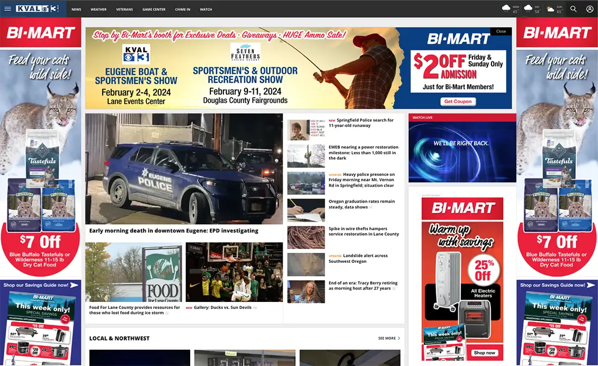Click the Ducks basketball game photo

point(234,272)
